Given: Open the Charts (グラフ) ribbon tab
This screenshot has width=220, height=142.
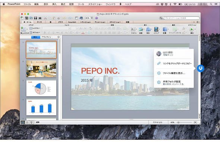Looking at the screenshot, I should point(60,22).
